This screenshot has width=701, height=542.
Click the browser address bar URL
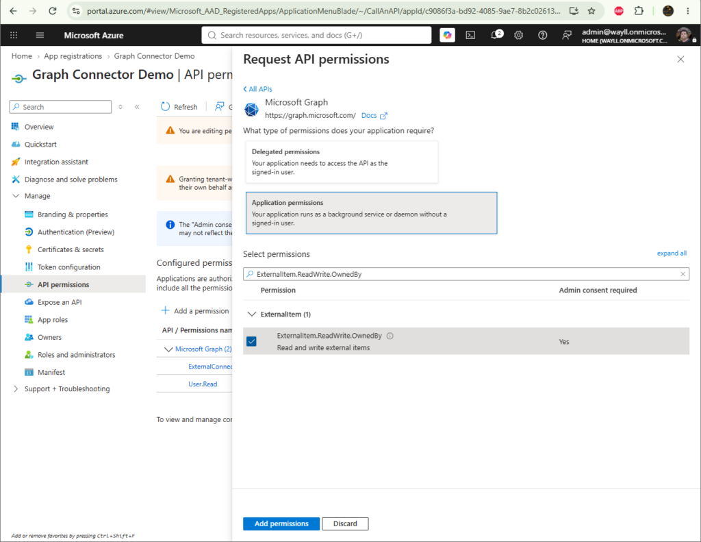[323, 11]
